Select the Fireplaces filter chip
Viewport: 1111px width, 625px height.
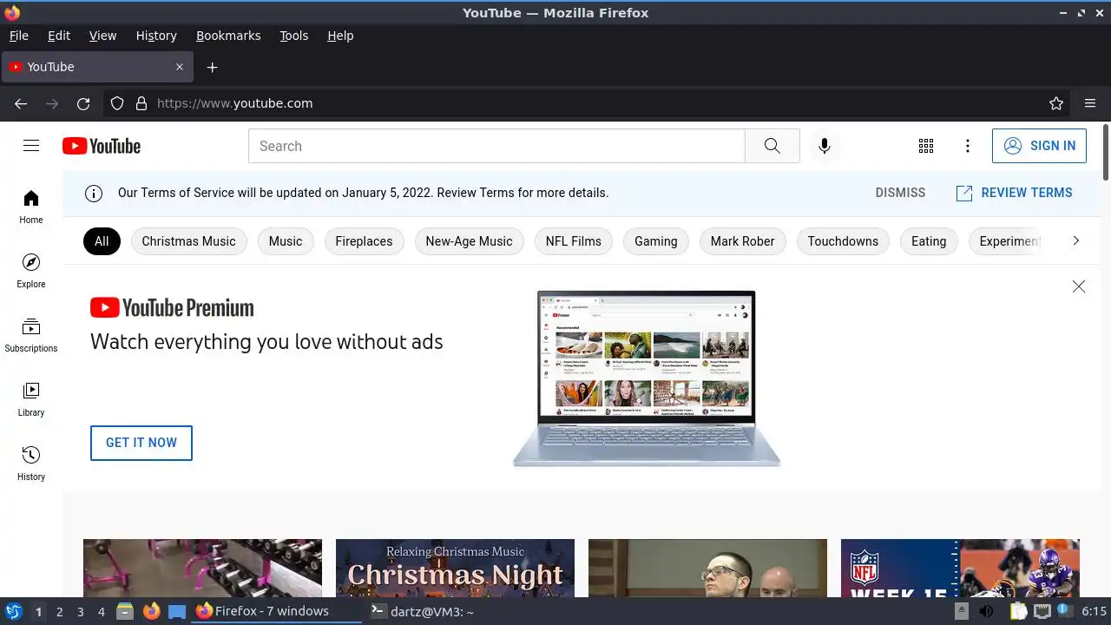364,241
